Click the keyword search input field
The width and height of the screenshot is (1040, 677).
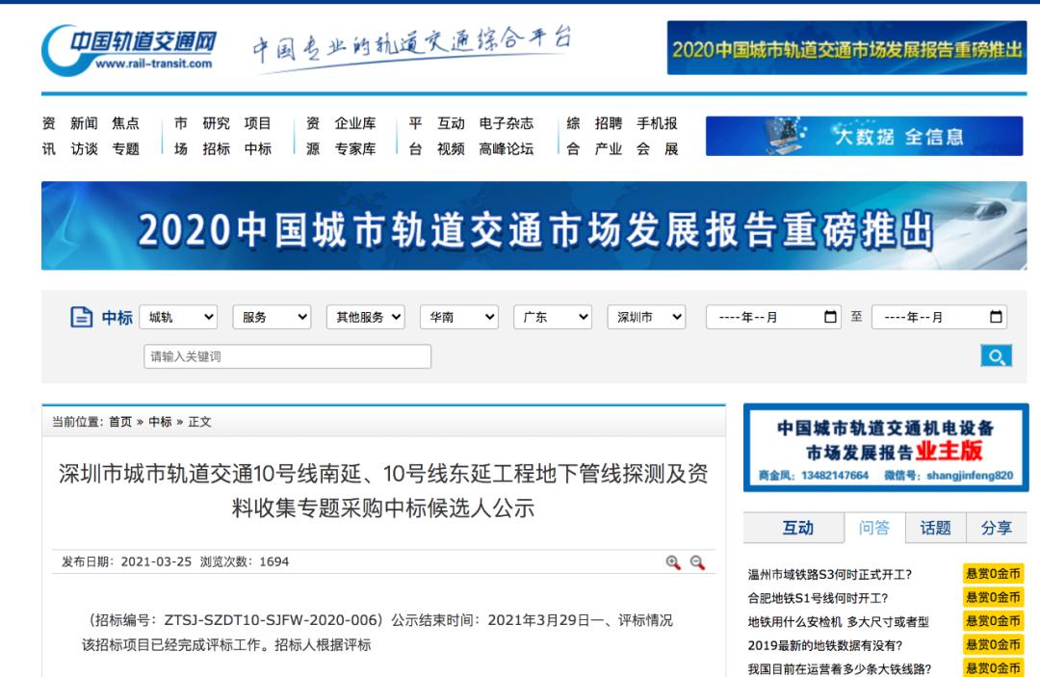click(286, 355)
